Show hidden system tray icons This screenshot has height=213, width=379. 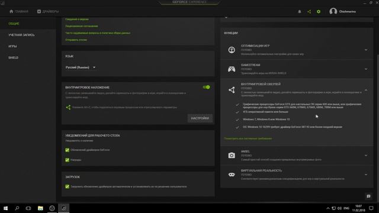[x=328, y=208]
